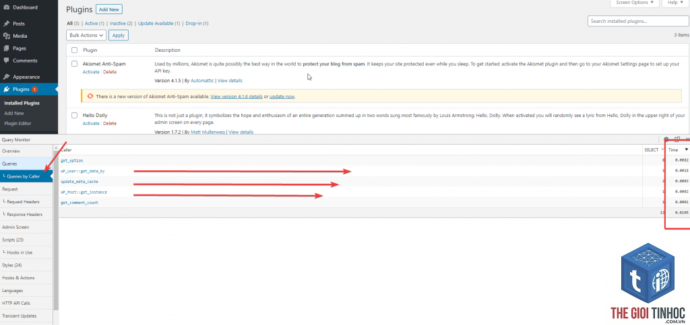Screen dimensions: 690x325
Task: Open Query Monitor Request panel
Action: [x=26, y=189]
